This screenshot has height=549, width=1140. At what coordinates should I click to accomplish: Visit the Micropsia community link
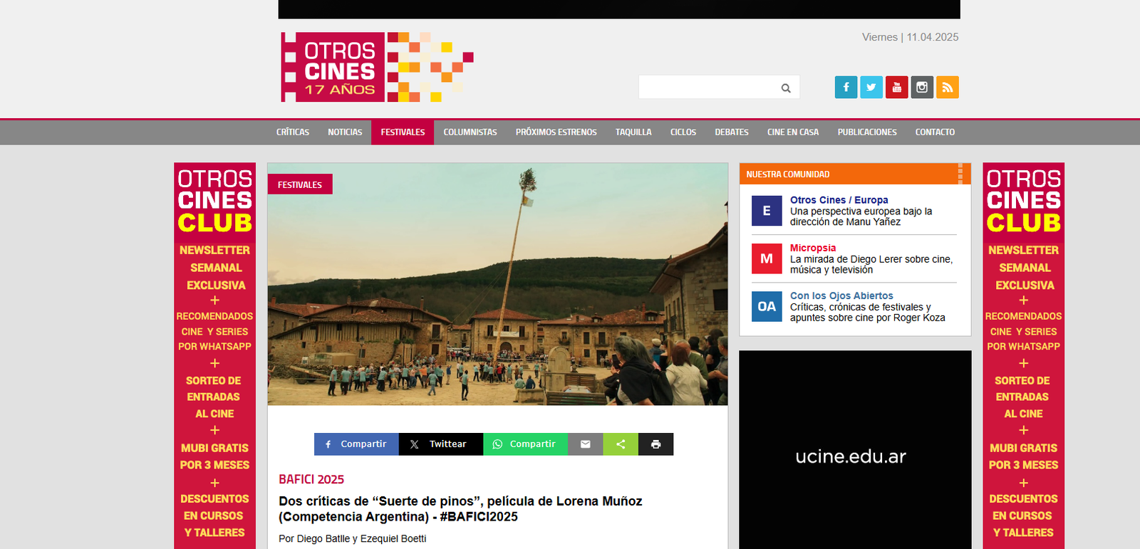812,248
